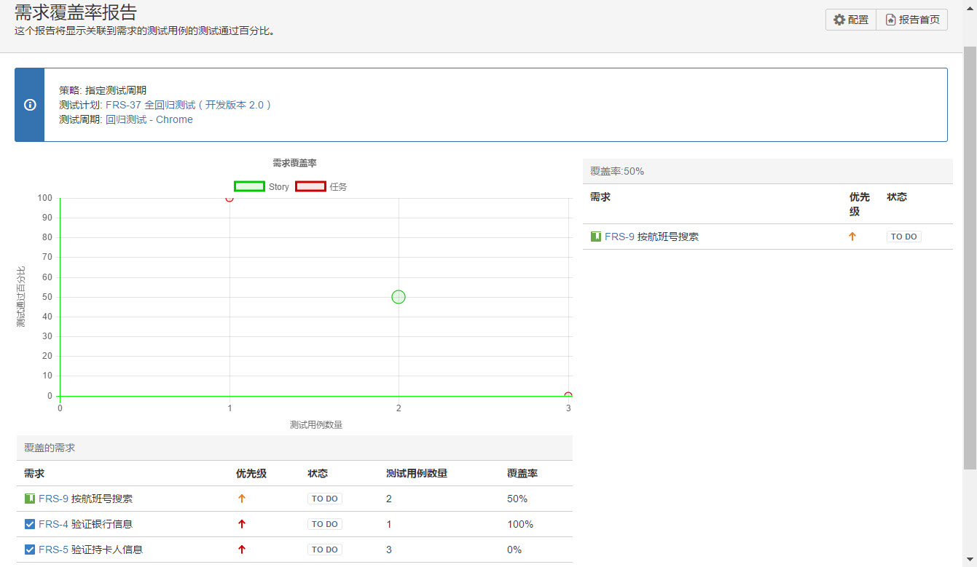Click the 需求覆盖率报告 page title

(76, 12)
